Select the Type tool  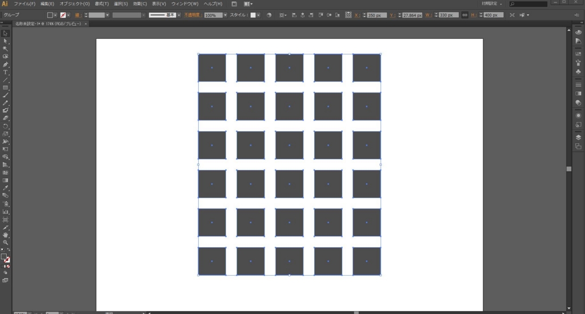(x=5, y=73)
